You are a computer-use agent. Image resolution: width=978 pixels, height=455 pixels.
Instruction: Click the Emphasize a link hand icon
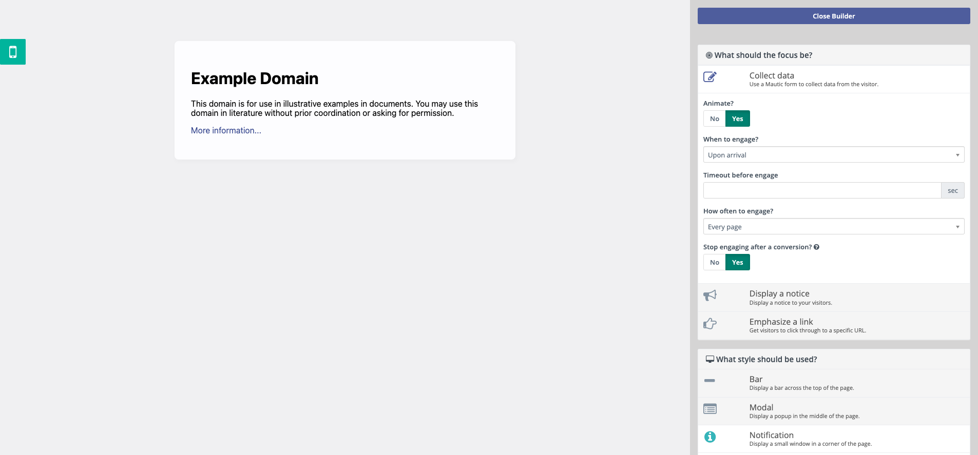click(x=709, y=324)
